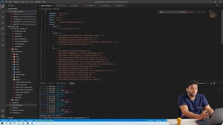Click Spaces: 4 indentation status item
This screenshot has width=223, height=125.
[159, 120]
